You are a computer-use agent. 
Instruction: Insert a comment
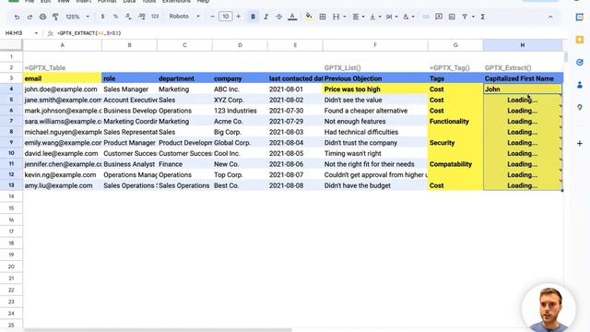(439, 17)
